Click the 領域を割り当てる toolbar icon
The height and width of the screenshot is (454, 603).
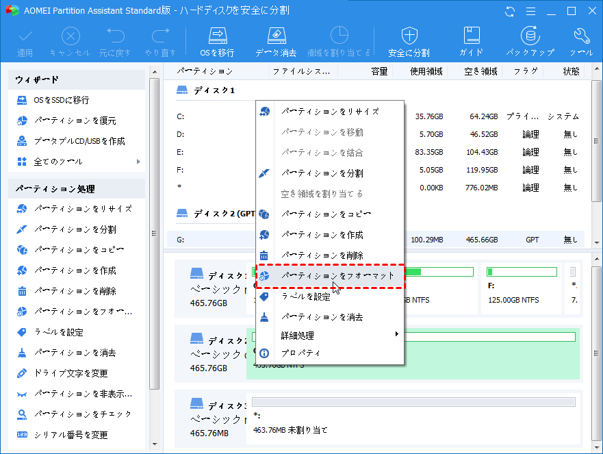point(339,42)
